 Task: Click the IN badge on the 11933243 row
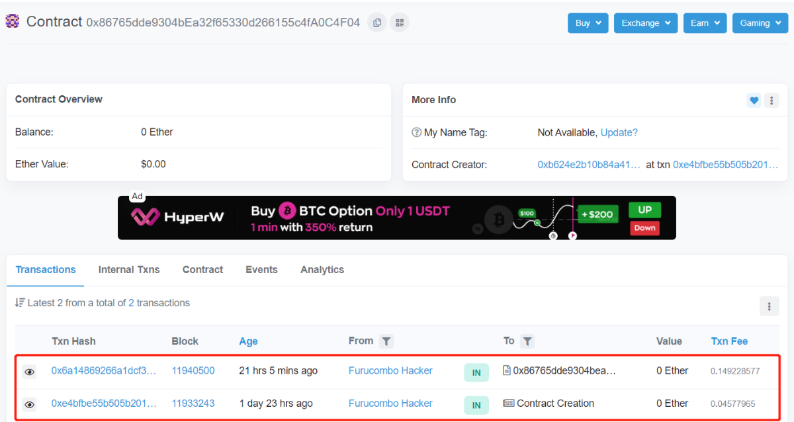pos(476,405)
